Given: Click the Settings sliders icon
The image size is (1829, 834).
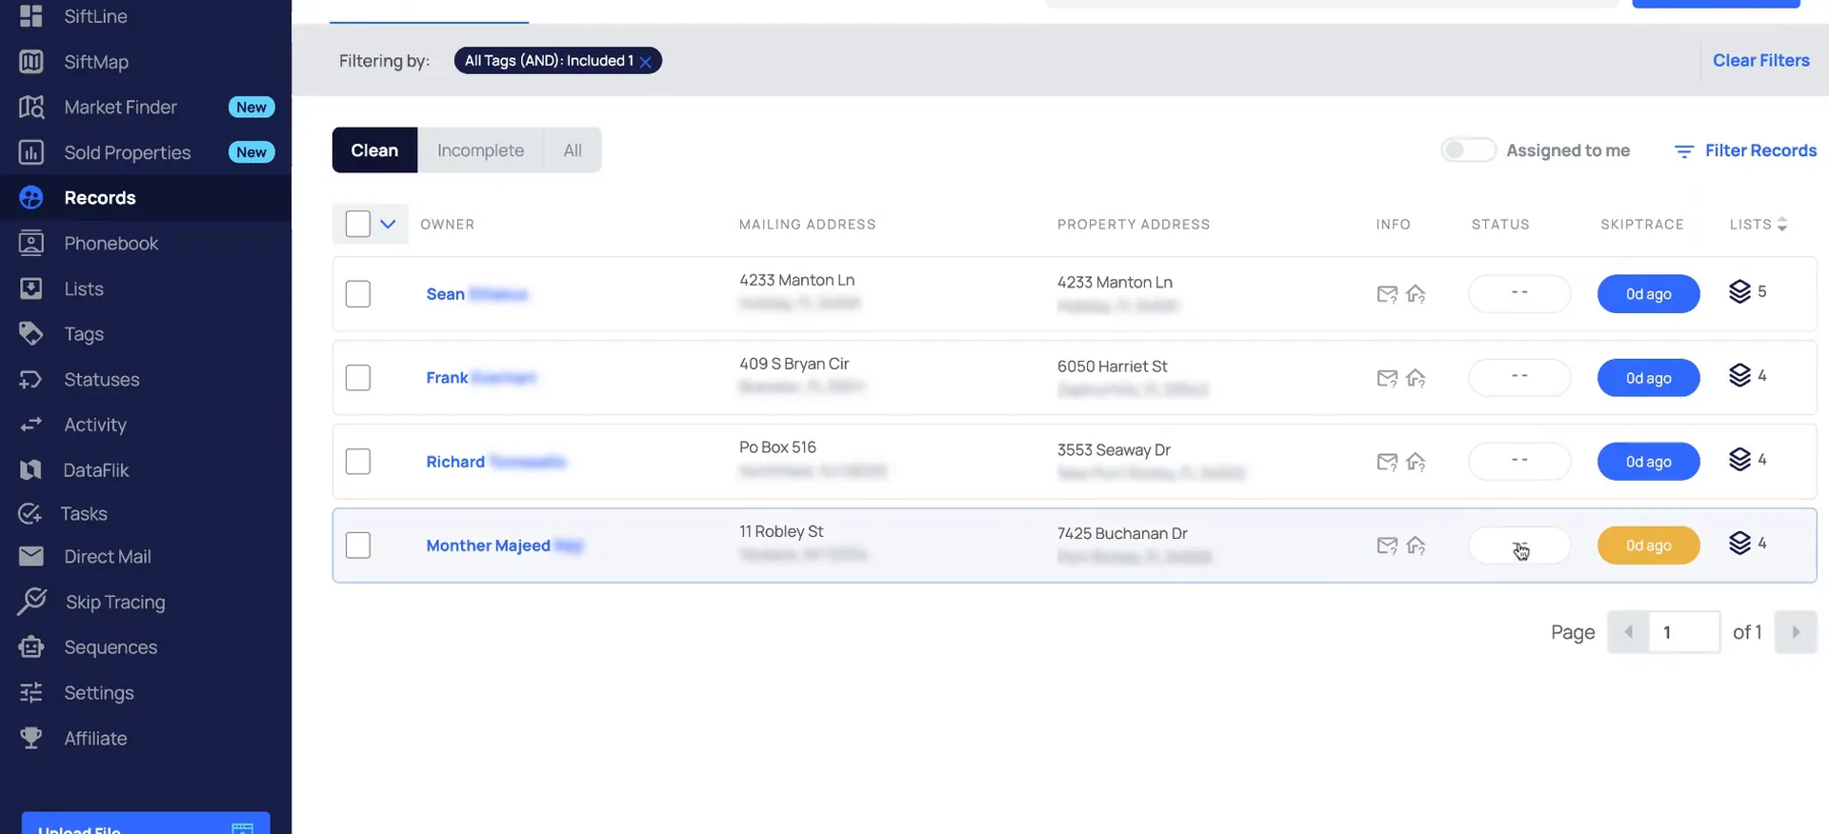Looking at the screenshot, I should pos(31,692).
